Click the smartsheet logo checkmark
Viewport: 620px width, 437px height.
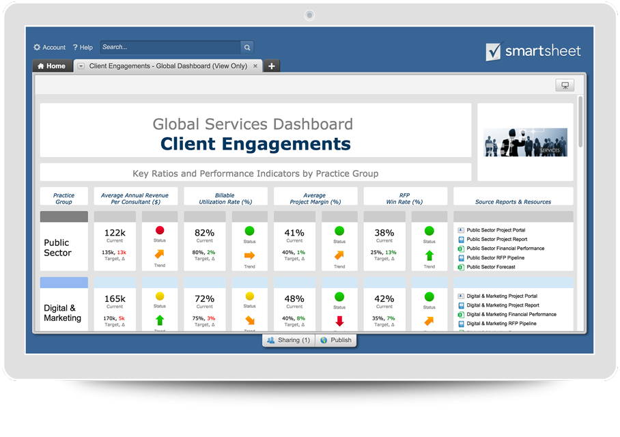(493, 51)
